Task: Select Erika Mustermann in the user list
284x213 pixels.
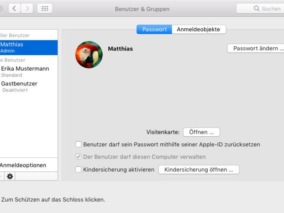Action: click(29, 71)
